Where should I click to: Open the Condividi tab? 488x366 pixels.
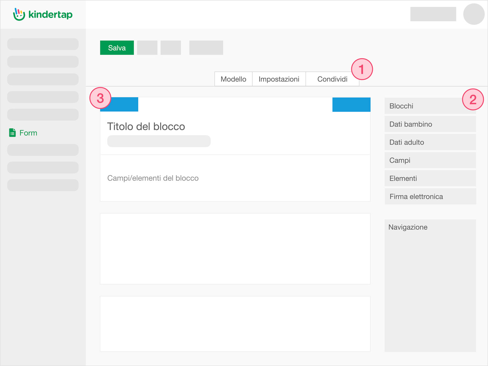(332, 79)
